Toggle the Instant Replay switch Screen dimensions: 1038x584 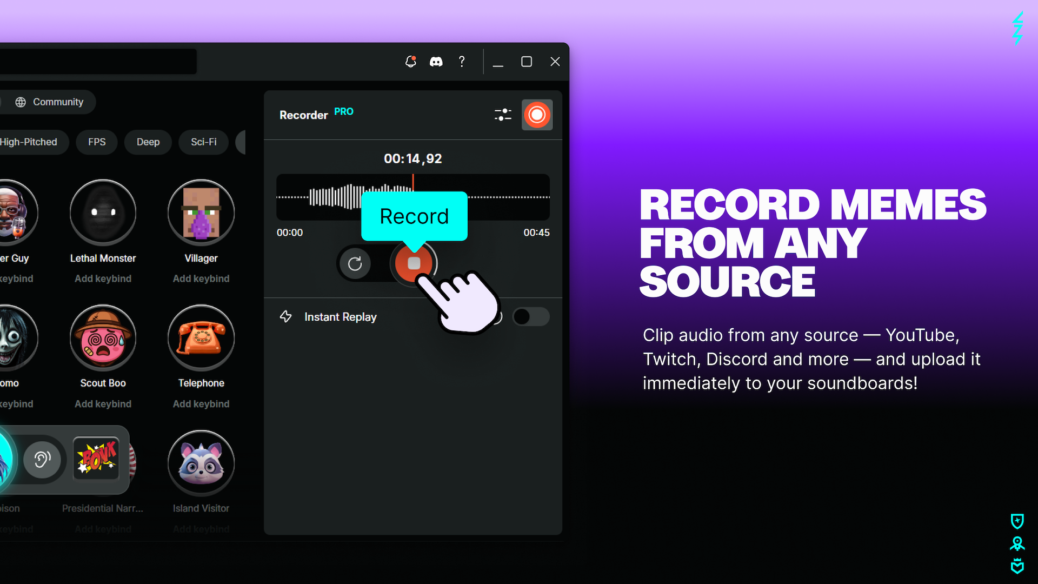(530, 317)
